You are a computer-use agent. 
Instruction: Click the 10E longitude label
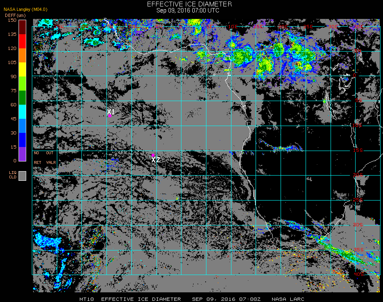pos(233,27)
